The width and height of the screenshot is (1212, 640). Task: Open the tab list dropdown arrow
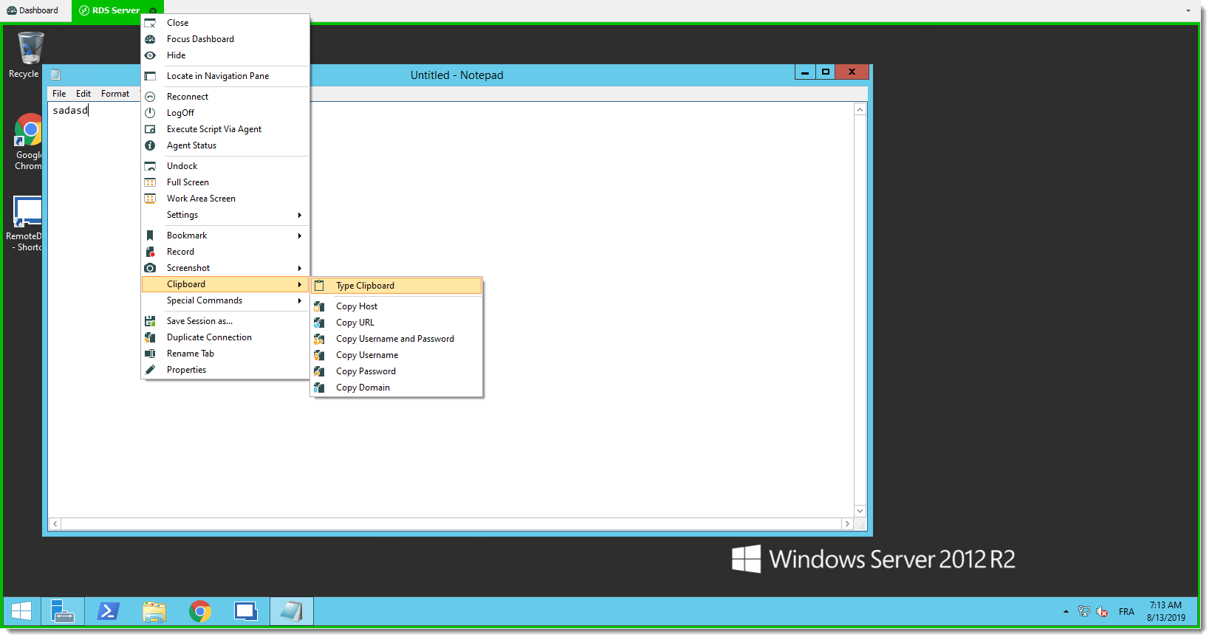(x=1188, y=10)
